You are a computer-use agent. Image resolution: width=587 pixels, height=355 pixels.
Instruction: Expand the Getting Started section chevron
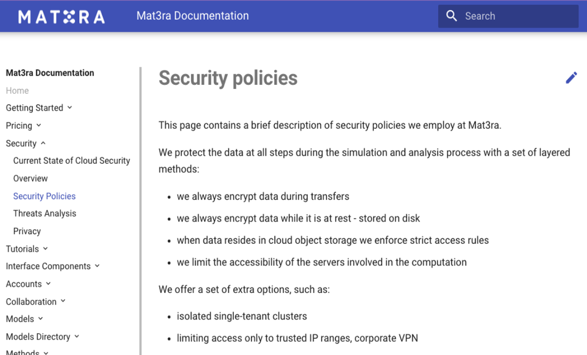69,108
